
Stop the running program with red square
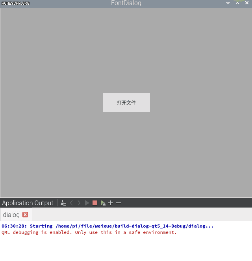click(x=95, y=203)
